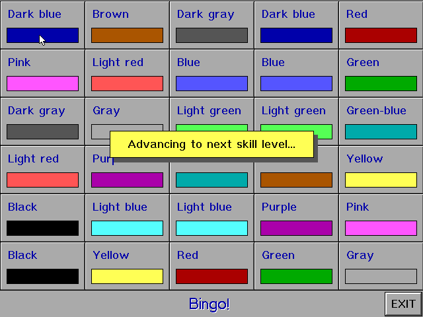The image size is (423, 317).
Task: Click the Green swatch beneath the top Red card
Action: [x=381, y=84]
